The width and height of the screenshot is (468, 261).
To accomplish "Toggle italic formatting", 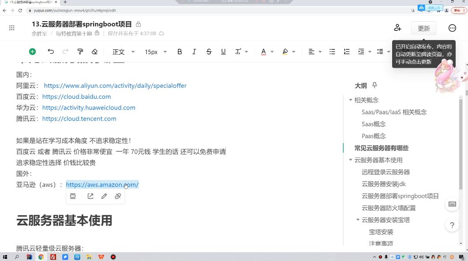I will [x=194, y=51].
